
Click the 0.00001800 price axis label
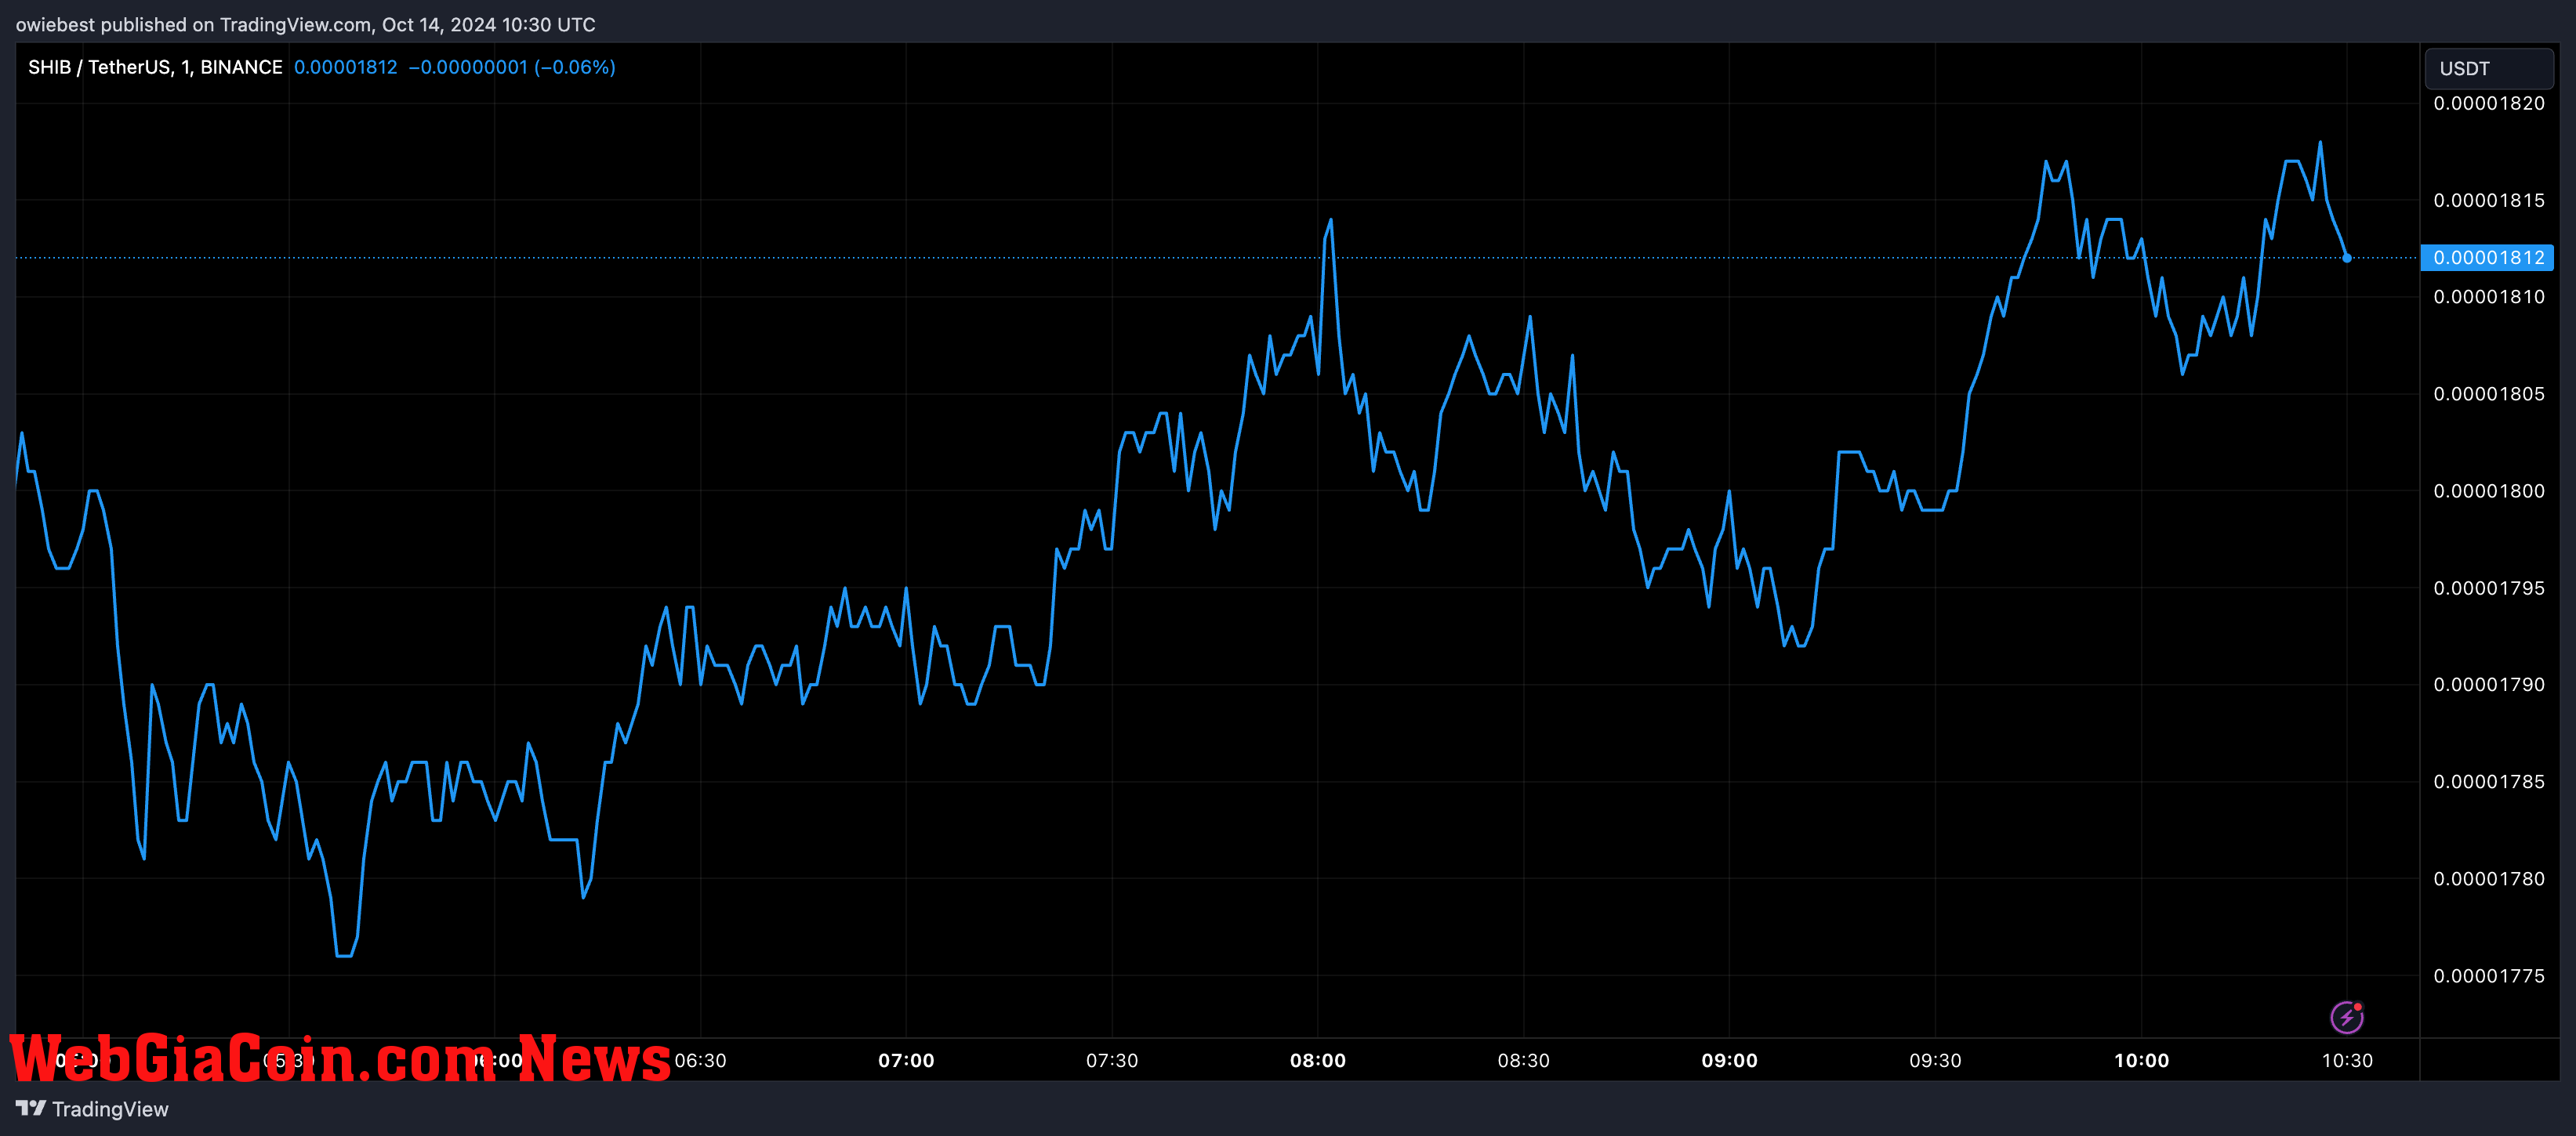tap(2488, 490)
